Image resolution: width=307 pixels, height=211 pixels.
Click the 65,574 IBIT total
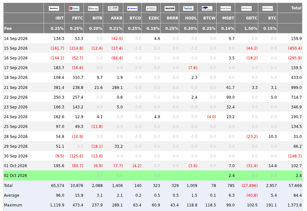[58, 186]
